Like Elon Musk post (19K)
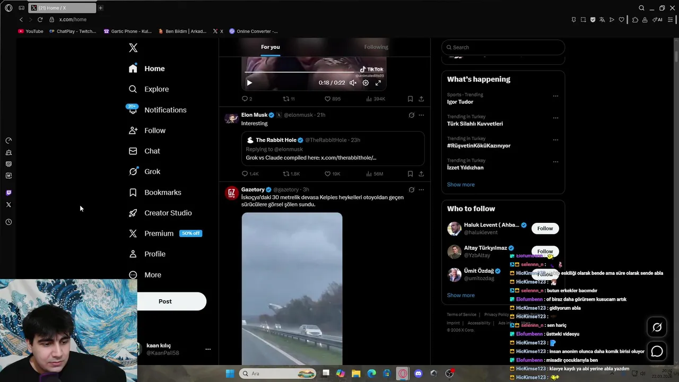 click(332, 173)
